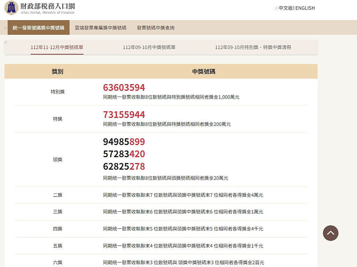
Task: Open 財政部稅務入口網 site title link
Action: tap(48, 6)
